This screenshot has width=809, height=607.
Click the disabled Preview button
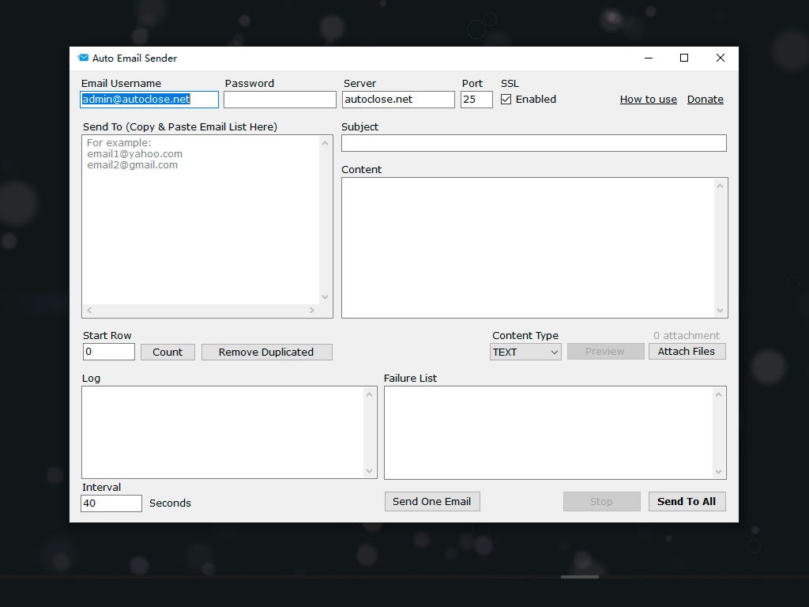coord(605,352)
